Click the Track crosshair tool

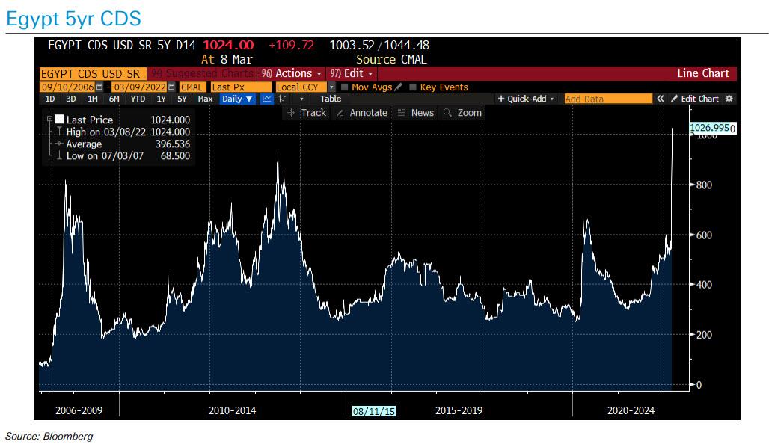pos(307,112)
